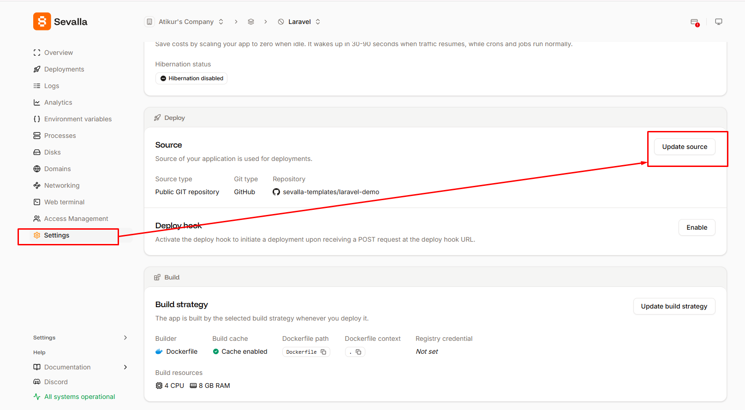This screenshot has width=745, height=410.
Task: Go to the Deployments page
Action: coord(64,69)
